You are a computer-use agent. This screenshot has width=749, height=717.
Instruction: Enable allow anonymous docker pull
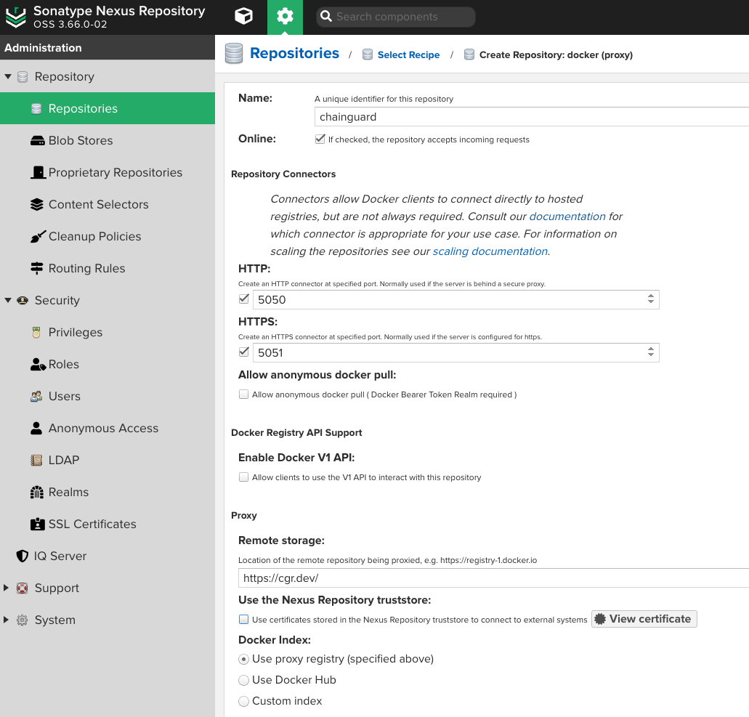click(x=243, y=394)
